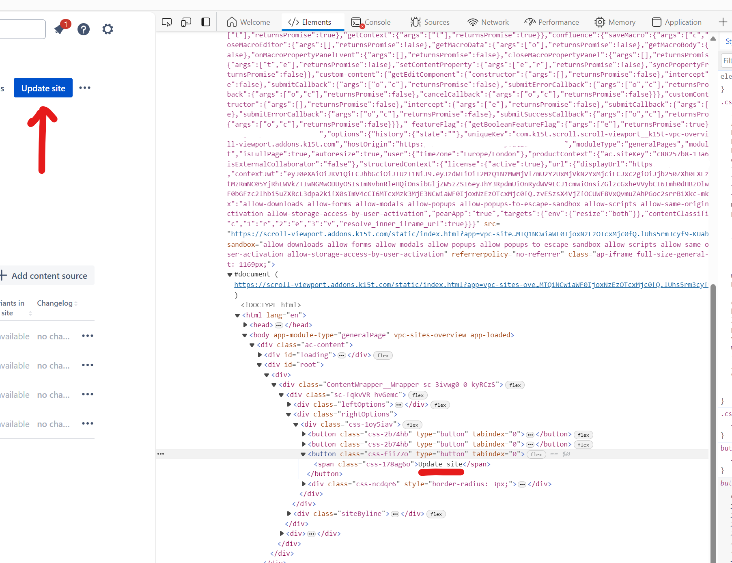Open actions menu for fourth table row
This screenshot has height=563, width=732.
[88, 424]
